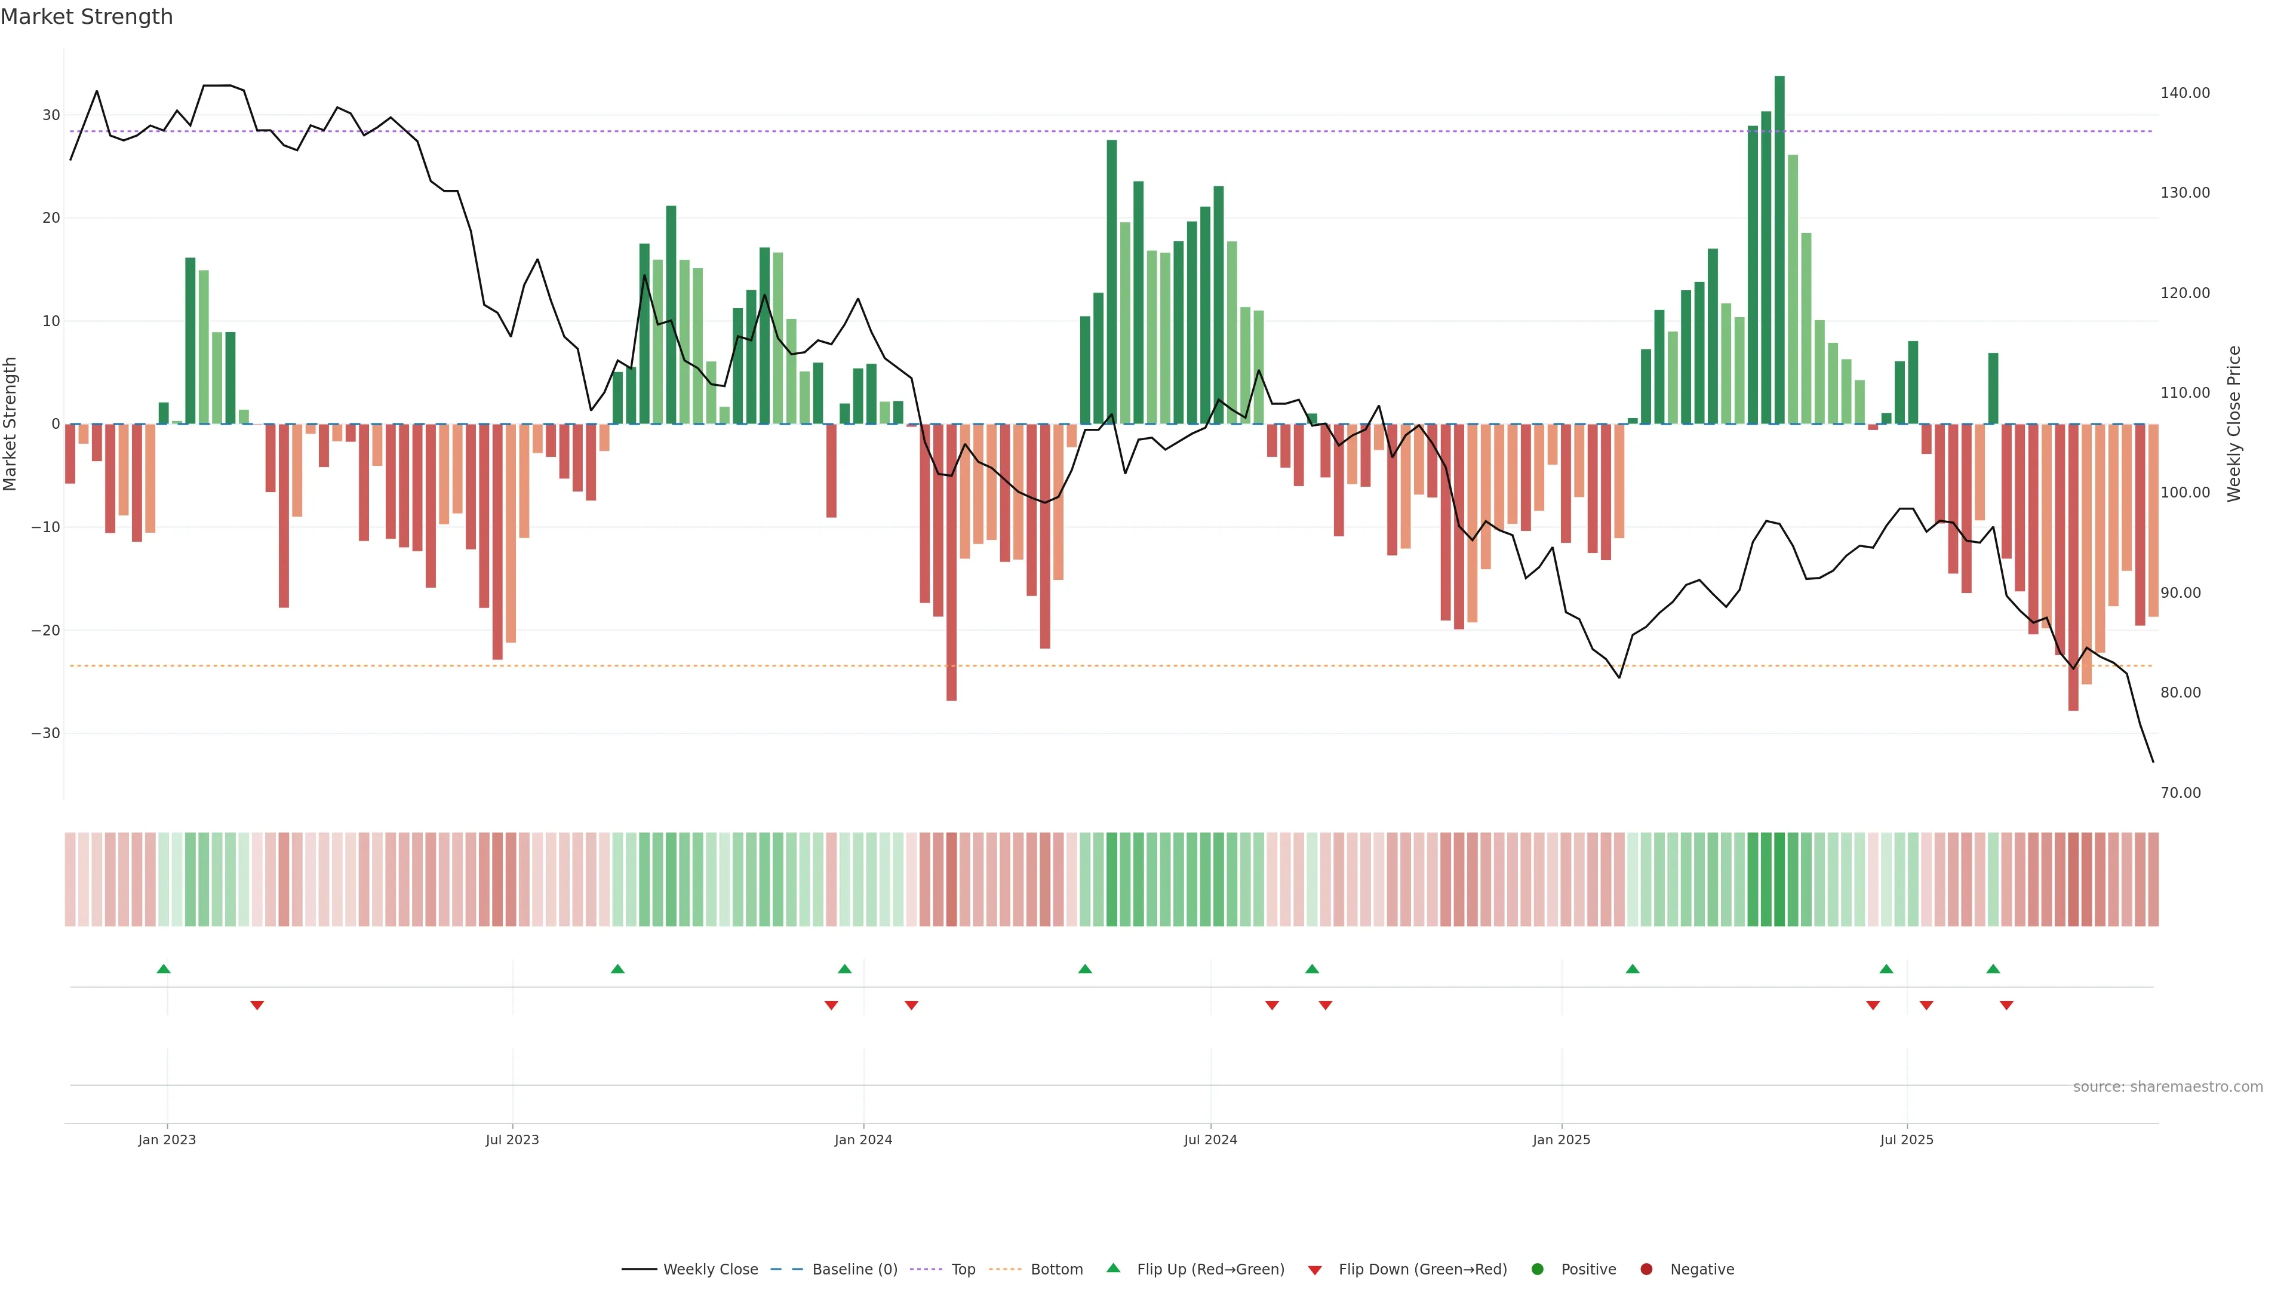2293x1290 pixels.
Task: Click the darkest green heatmap strip cell
Action: (1779, 880)
